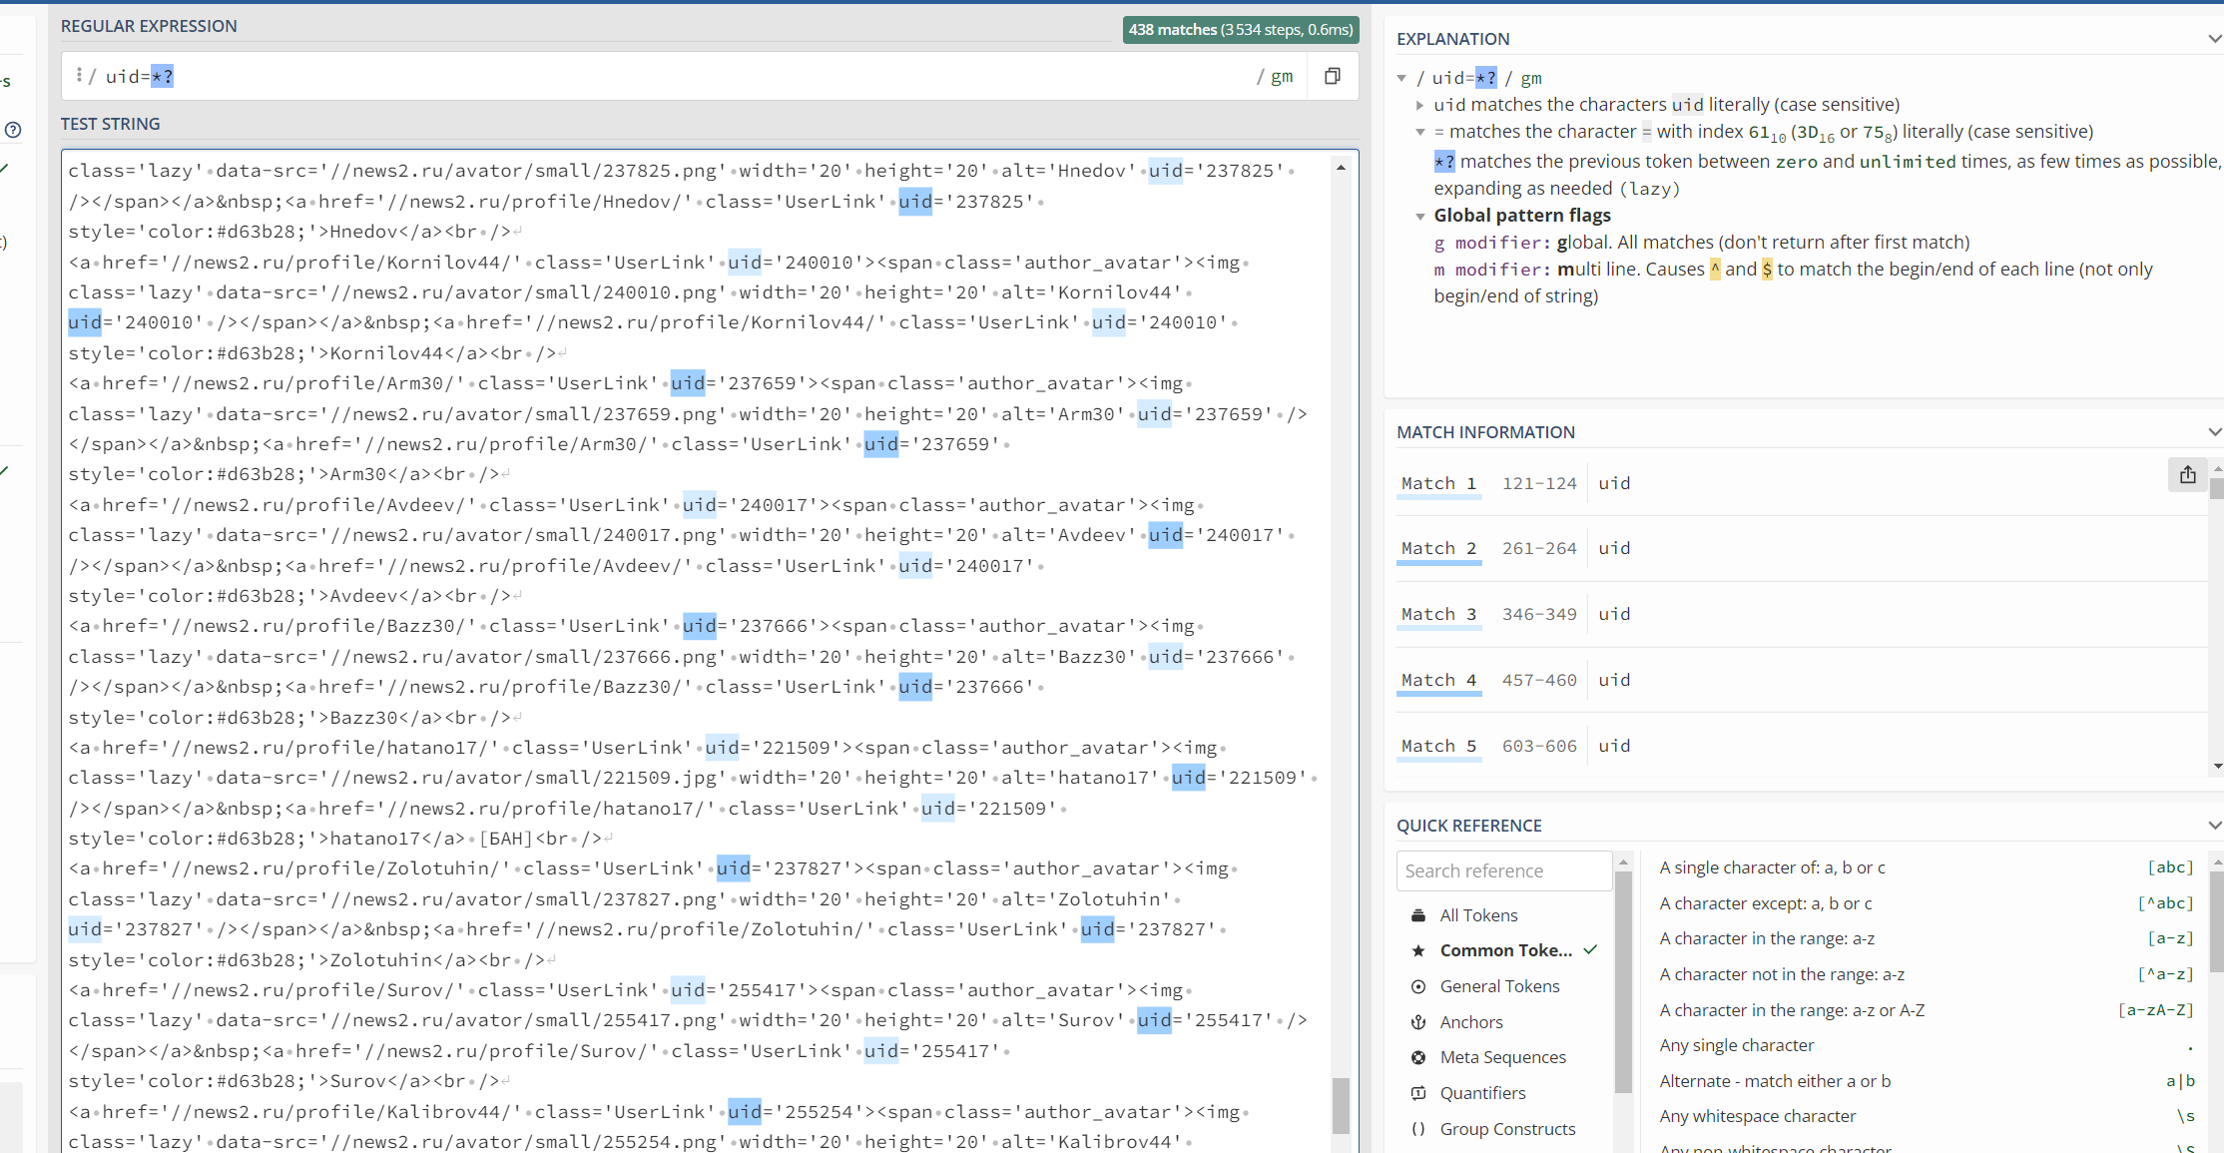
Task: Select 'A character not in the range: a-z' reference
Action: coord(1926,974)
